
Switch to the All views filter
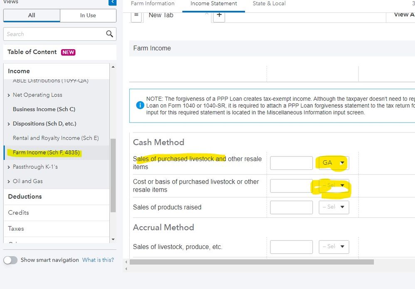(x=32, y=15)
